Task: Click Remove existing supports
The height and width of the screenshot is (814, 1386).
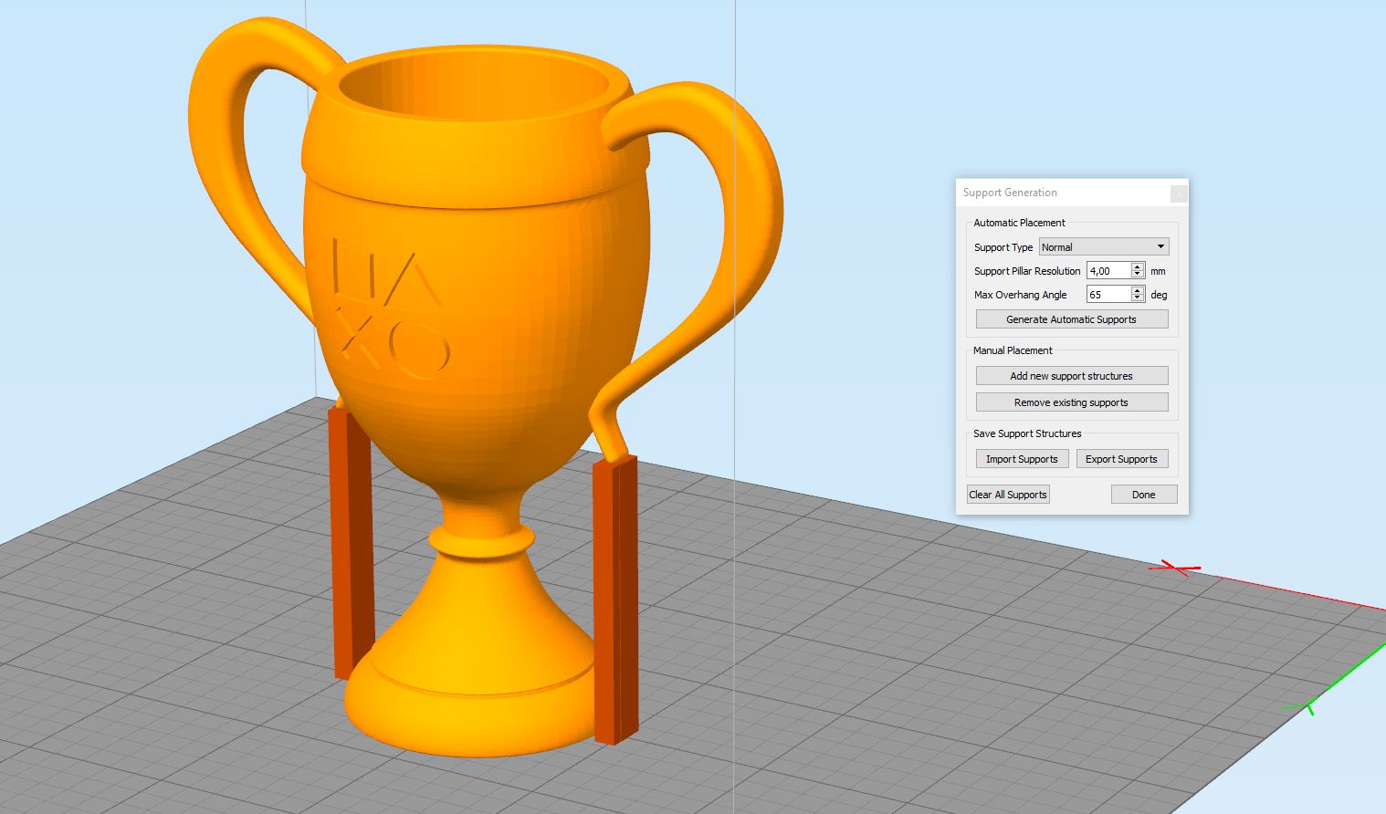Action: click(1072, 402)
